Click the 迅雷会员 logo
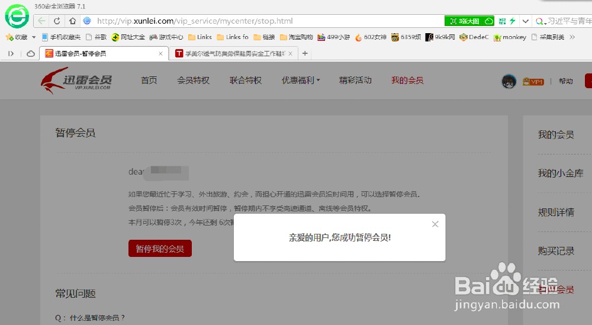Viewport: 592px width, 325px height. (x=76, y=80)
